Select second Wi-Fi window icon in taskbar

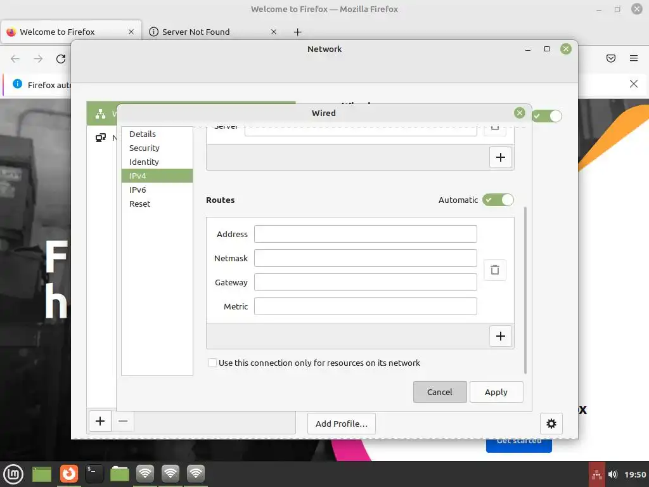coord(170,474)
